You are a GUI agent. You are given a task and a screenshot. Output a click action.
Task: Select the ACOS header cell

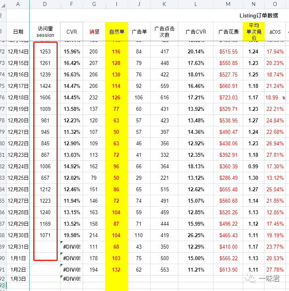click(x=275, y=32)
